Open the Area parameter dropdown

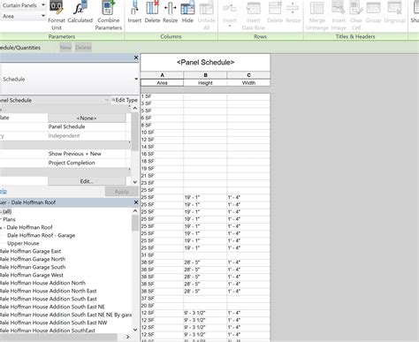(x=43, y=16)
